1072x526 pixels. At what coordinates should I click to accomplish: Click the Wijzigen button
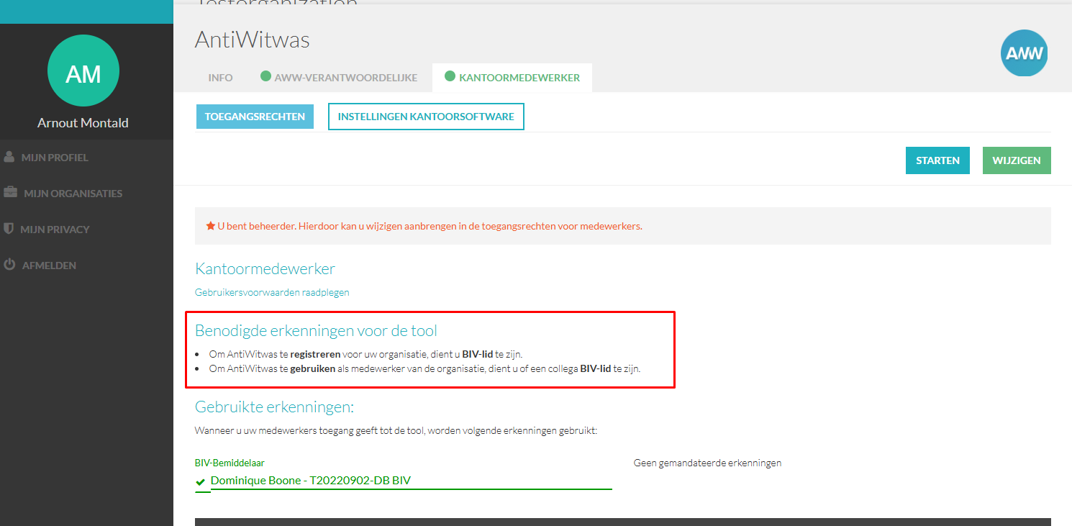(1017, 160)
